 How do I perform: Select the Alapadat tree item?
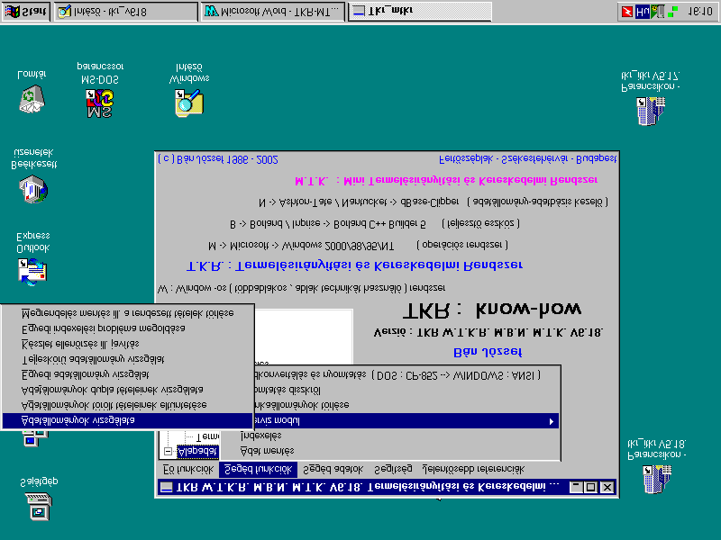pyautogui.click(x=197, y=452)
